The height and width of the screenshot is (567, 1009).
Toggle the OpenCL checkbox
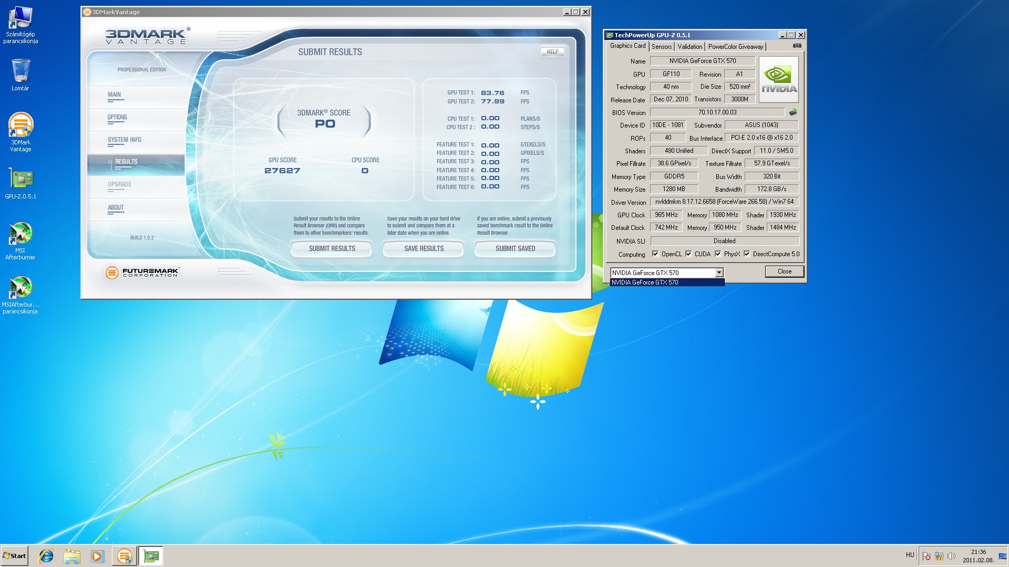pyautogui.click(x=655, y=254)
